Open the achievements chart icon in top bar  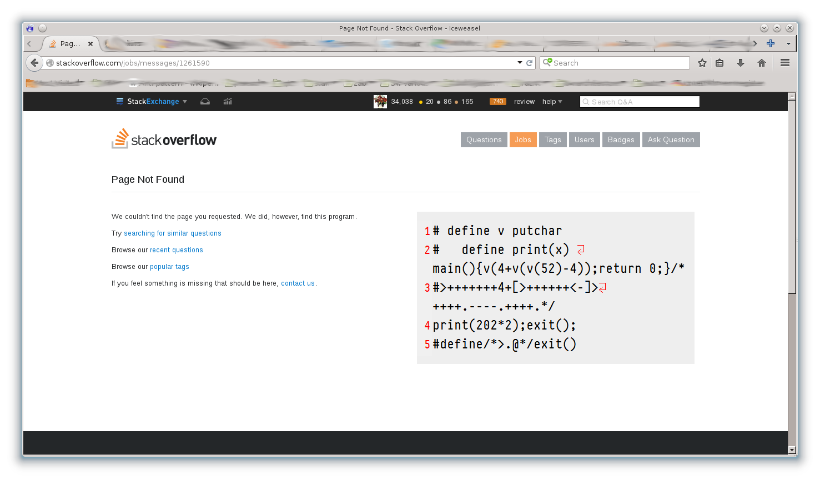point(228,102)
